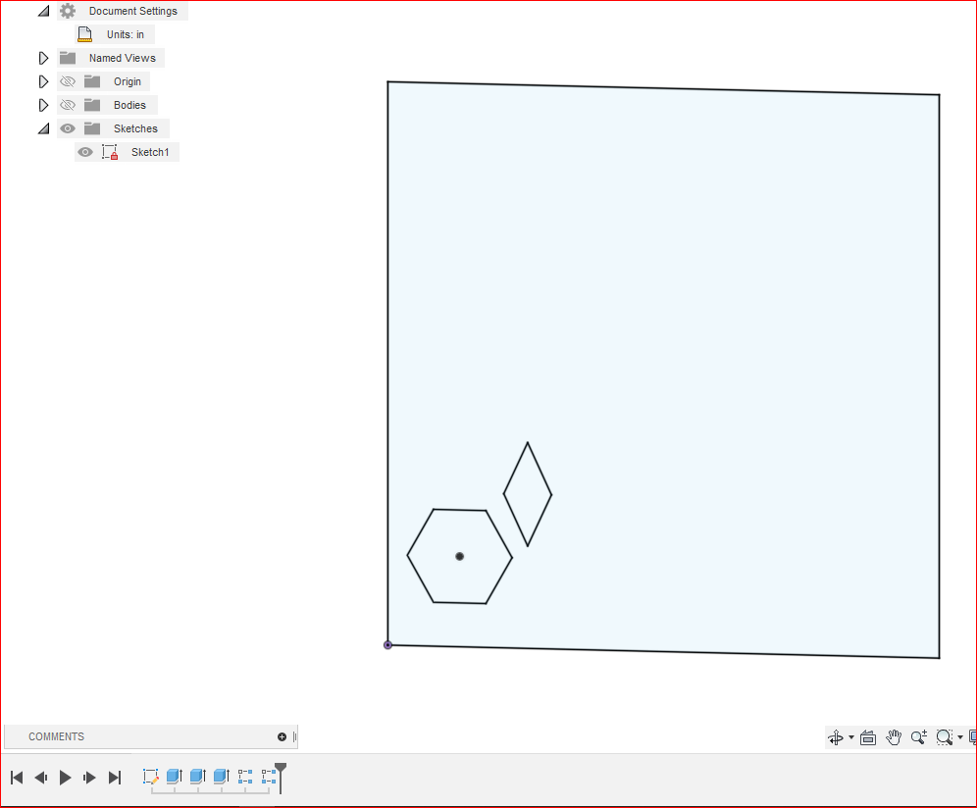The height and width of the screenshot is (808, 977).
Task: Toggle visibility of the Sketches folder
Action: 67,127
